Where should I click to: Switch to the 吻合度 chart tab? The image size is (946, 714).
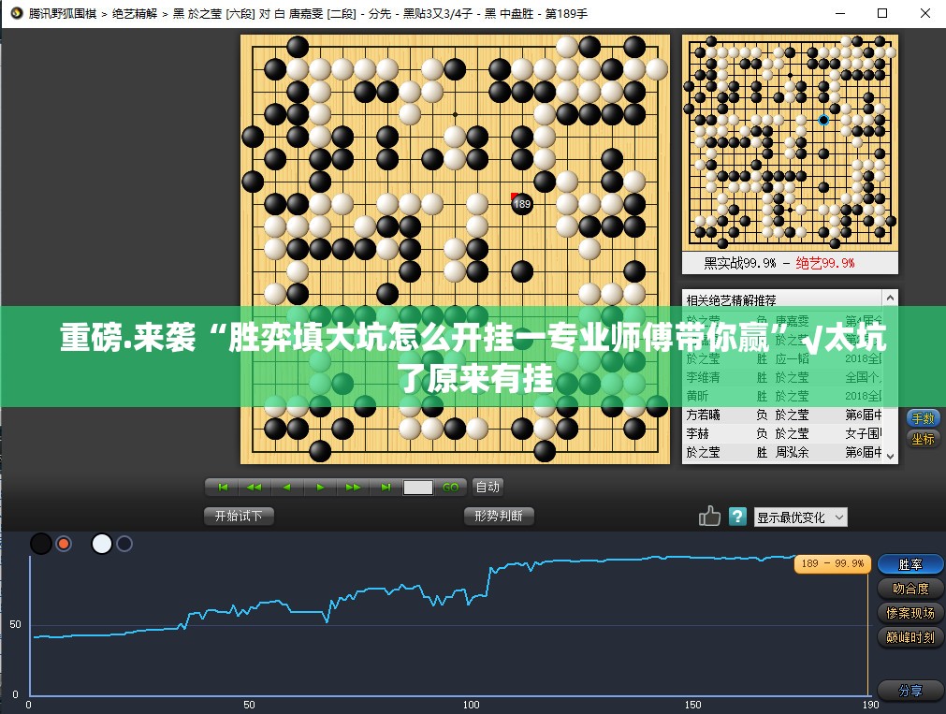(910, 589)
